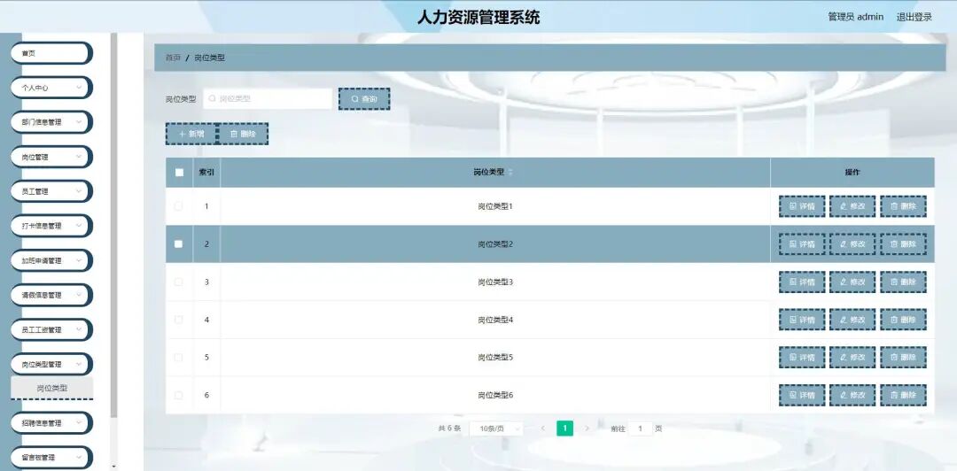
Task: Expand the 部门信息管理 sidebar menu
Action: 51,122
